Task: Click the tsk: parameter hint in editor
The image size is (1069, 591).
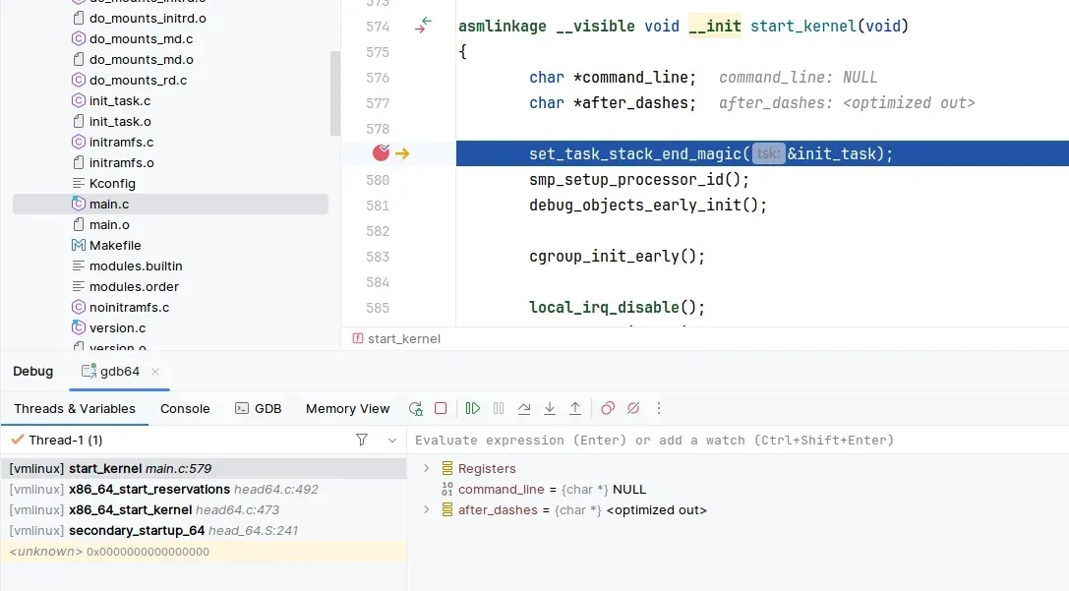Action: [768, 154]
